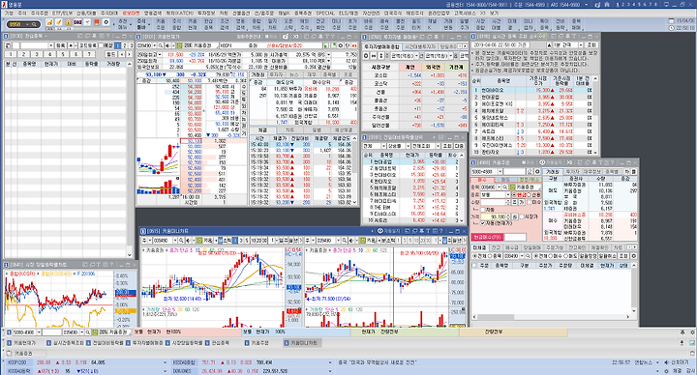
Task: Click the gear icon in the 미체결 filter row
Action: (634, 256)
